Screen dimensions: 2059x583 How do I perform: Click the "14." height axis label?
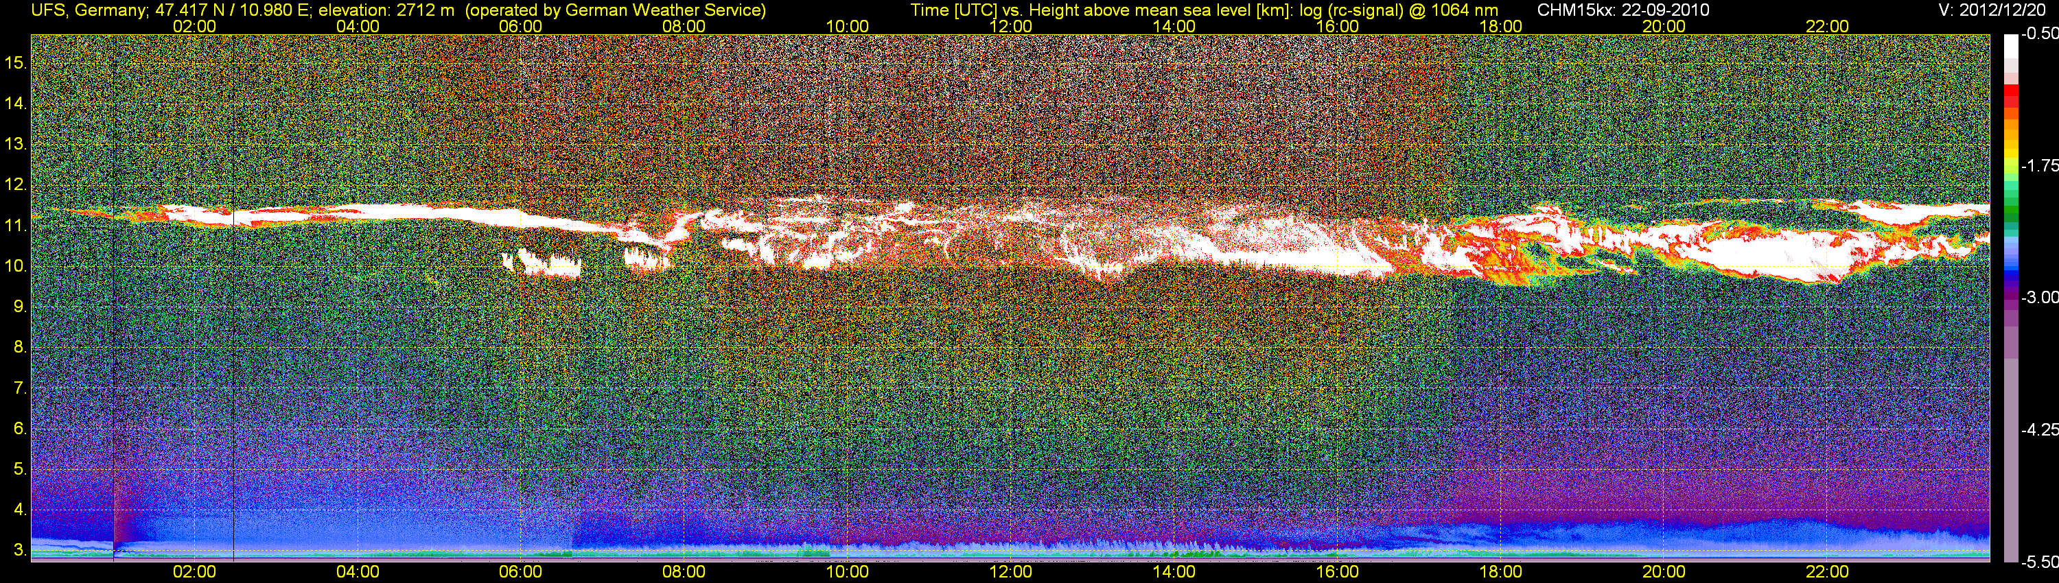16,103
